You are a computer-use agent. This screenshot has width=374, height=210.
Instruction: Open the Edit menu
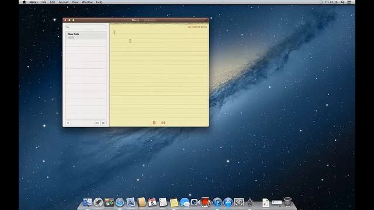pyautogui.click(x=53, y=2)
